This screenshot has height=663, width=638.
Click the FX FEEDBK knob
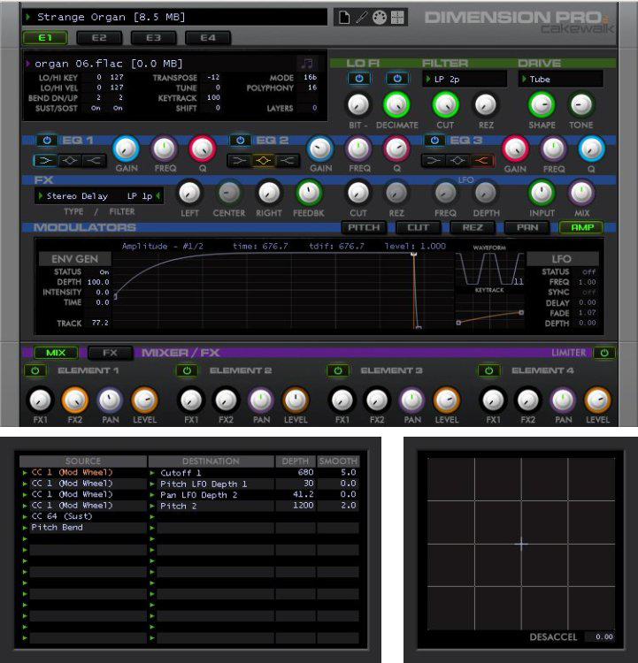click(309, 193)
